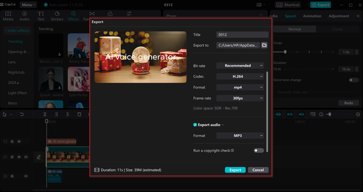363x192 pixels.
Task: Zoom out timeline with minus magnifier
Action: (x=321, y=114)
